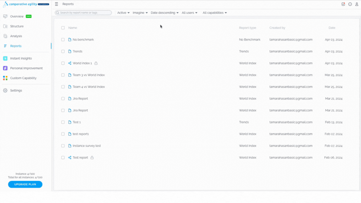Viewport: 361px width, 203px height.
Task: Tick the checkbox for No benchmark report
Action: (x=63, y=39)
